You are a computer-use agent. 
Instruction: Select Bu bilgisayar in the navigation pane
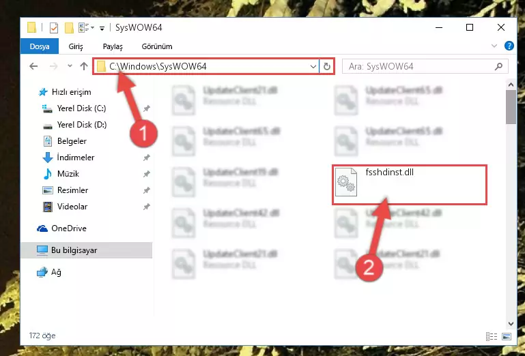coord(87,250)
